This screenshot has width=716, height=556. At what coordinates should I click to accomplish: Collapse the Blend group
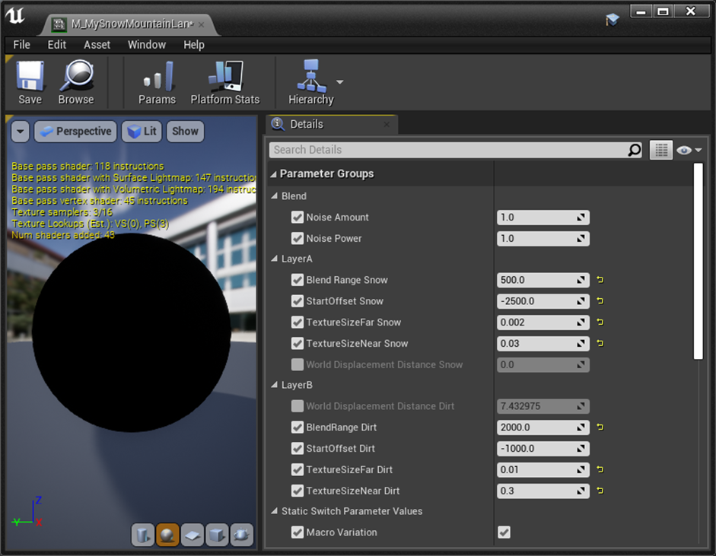pos(275,195)
